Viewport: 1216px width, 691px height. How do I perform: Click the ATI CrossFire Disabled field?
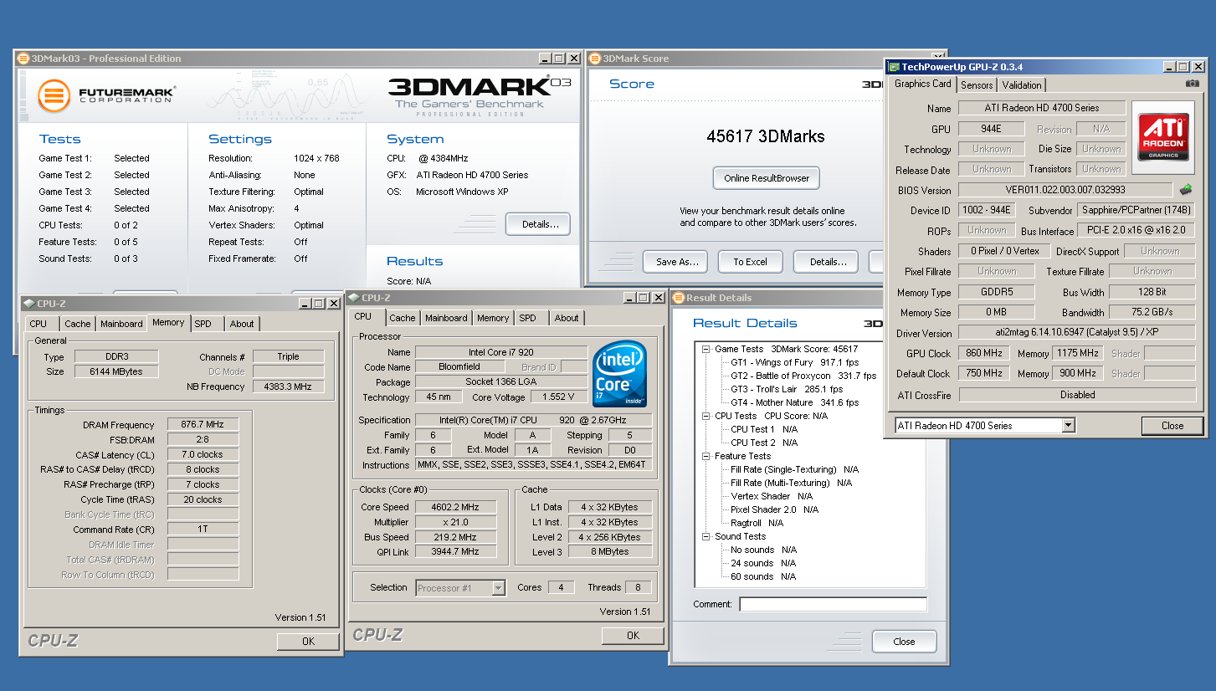click(1076, 394)
